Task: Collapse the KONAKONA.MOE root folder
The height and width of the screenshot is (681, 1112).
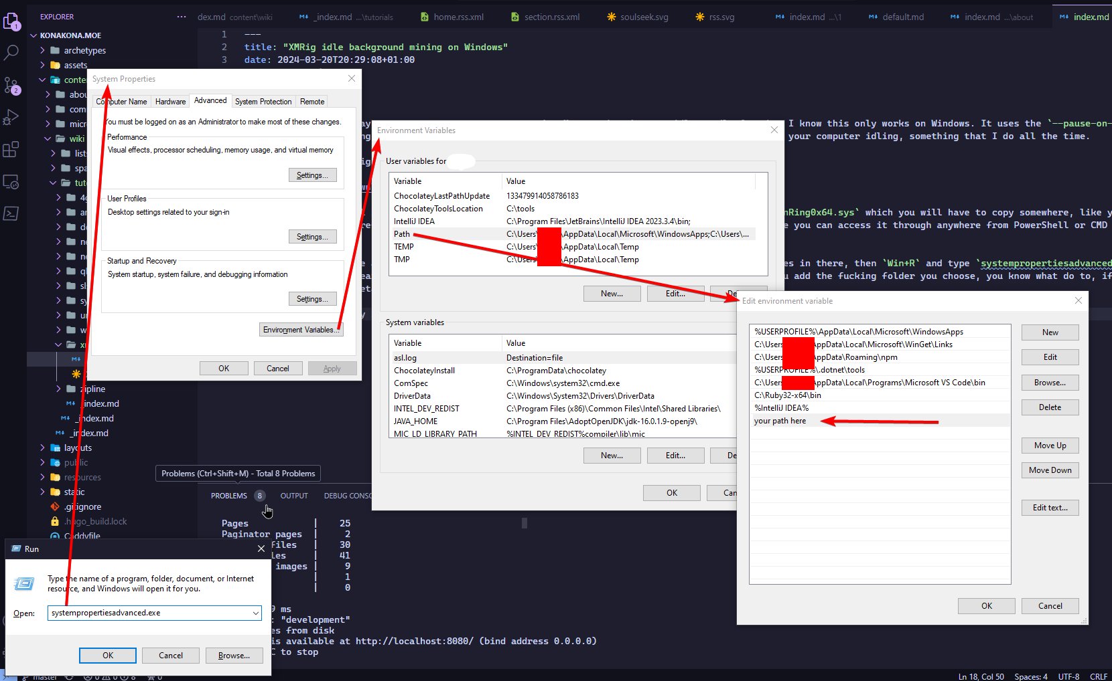Action: point(33,35)
